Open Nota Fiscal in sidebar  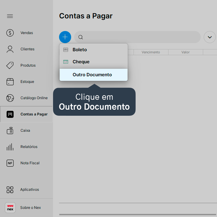click(30, 163)
